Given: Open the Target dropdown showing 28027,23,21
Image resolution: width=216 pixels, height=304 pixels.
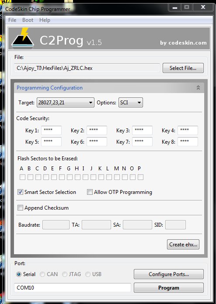Looking at the screenshot, I should (x=66, y=102).
